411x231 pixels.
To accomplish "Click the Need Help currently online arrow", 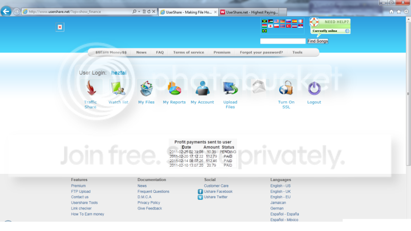I will click(x=347, y=31).
